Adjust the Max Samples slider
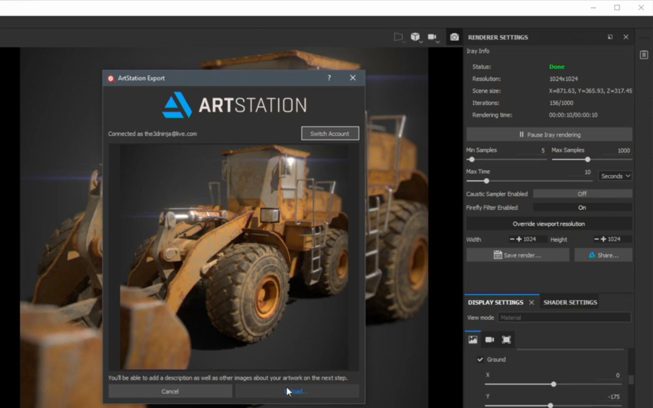Image resolution: width=653 pixels, height=408 pixels. pos(588,159)
